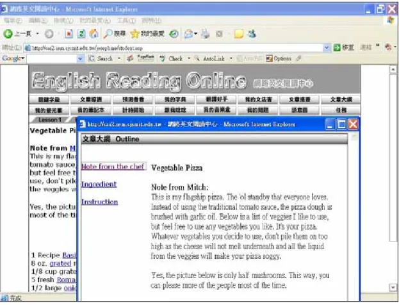Click the 文章摘要 summary button
The image size is (399, 305).
pyautogui.click(x=300, y=99)
